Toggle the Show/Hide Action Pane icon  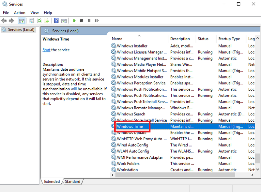64,21
